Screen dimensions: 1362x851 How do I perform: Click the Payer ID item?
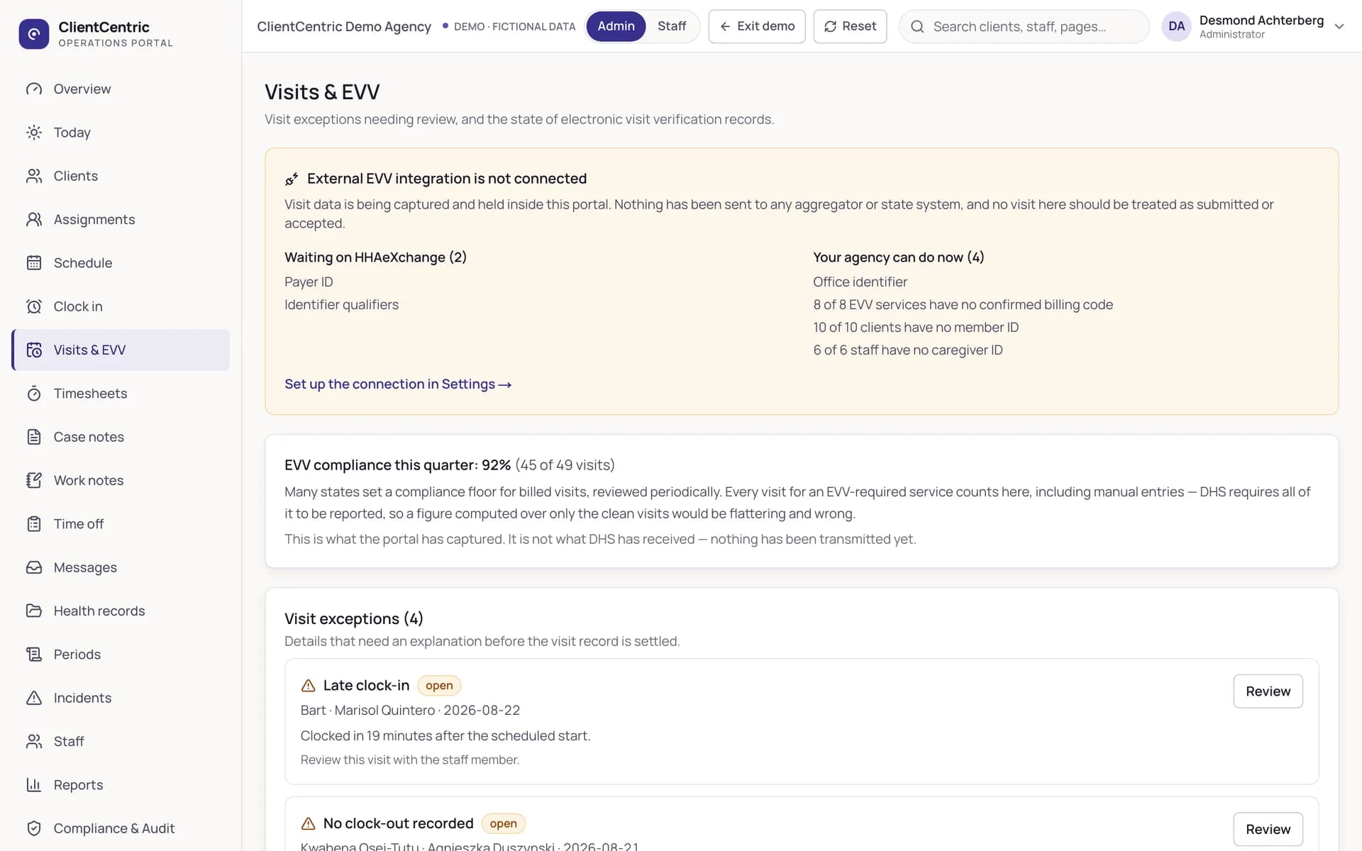tap(309, 282)
